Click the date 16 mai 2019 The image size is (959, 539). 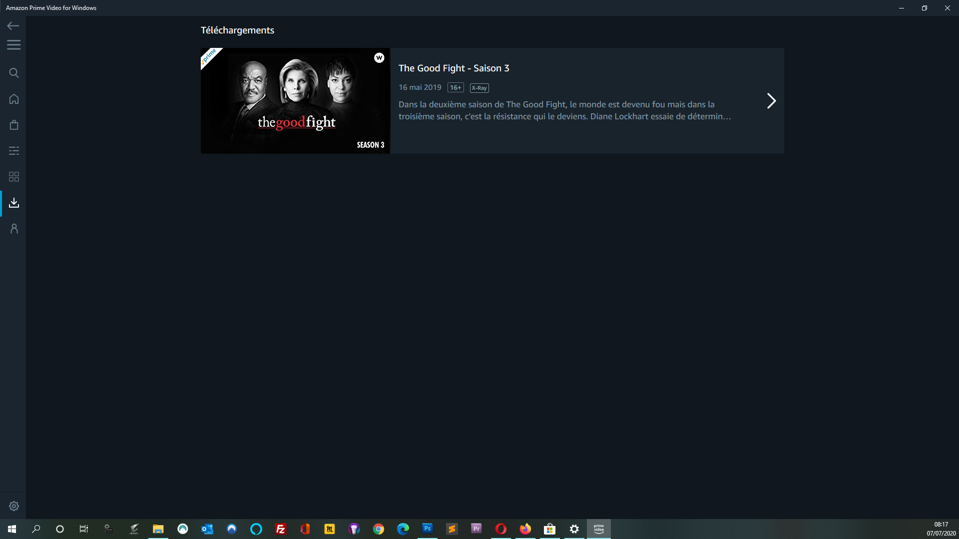click(420, 87)
